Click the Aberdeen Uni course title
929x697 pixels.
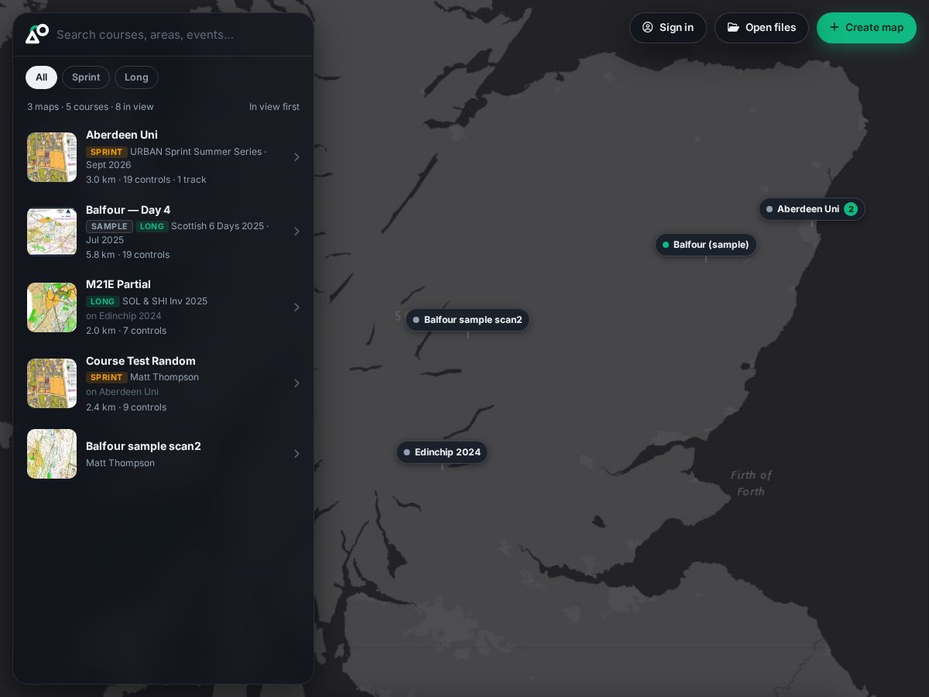click(122, 135)
